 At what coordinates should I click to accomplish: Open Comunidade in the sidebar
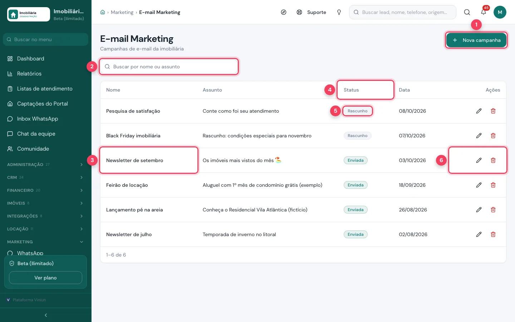tap(46, 149)
